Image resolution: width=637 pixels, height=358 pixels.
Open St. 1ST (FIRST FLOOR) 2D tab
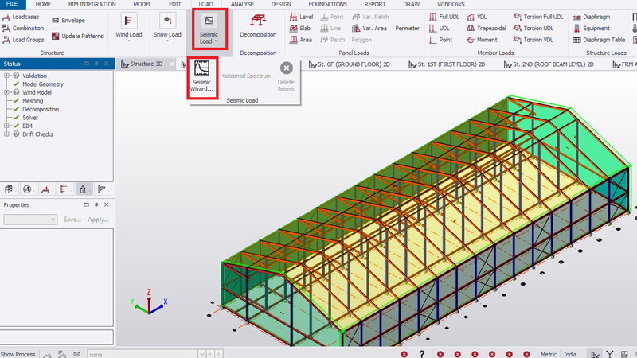[x=447, y=64]
